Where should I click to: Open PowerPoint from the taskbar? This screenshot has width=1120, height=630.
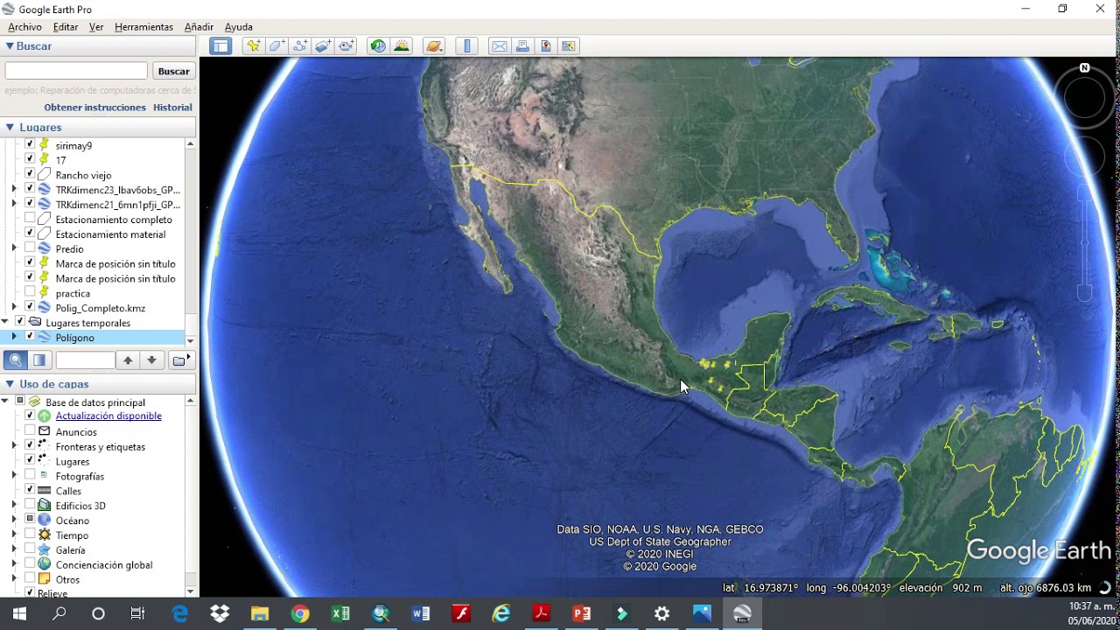(x=582, y=613)
